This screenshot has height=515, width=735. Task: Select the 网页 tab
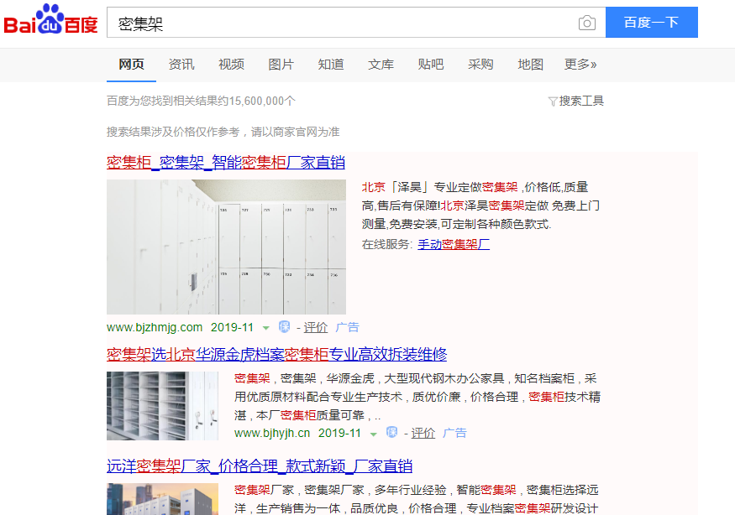pos(131,65)
